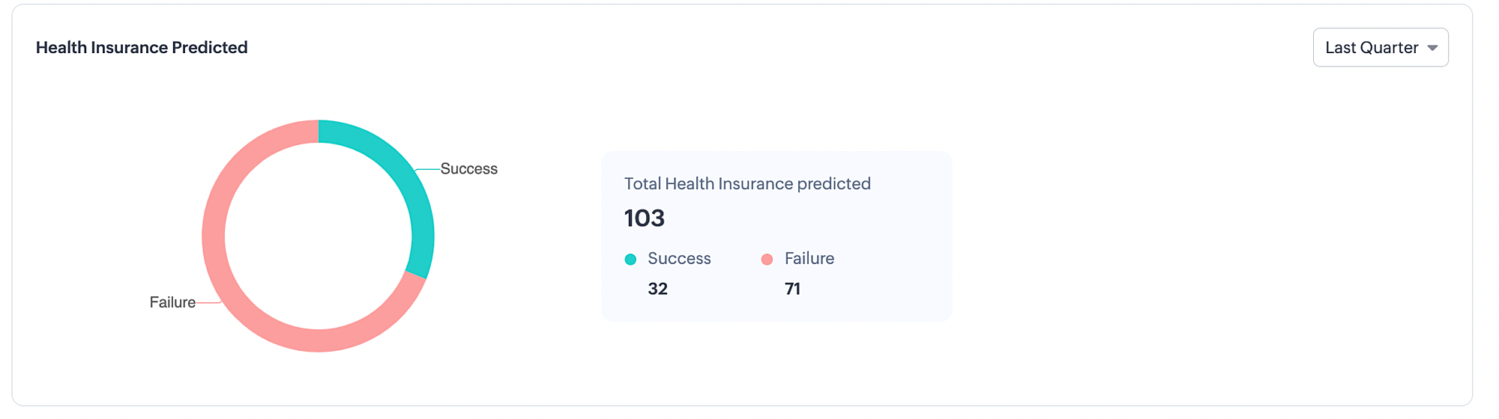Click the pink Failure legend dot
This screenshot has height=419, width=1499.
coord(767,260)
